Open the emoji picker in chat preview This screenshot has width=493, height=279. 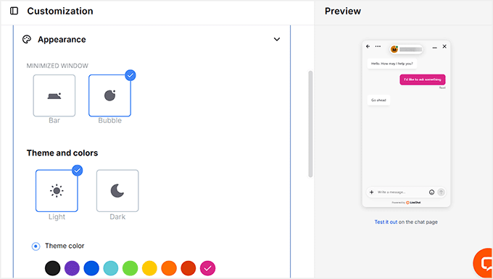tap(431, 192)
